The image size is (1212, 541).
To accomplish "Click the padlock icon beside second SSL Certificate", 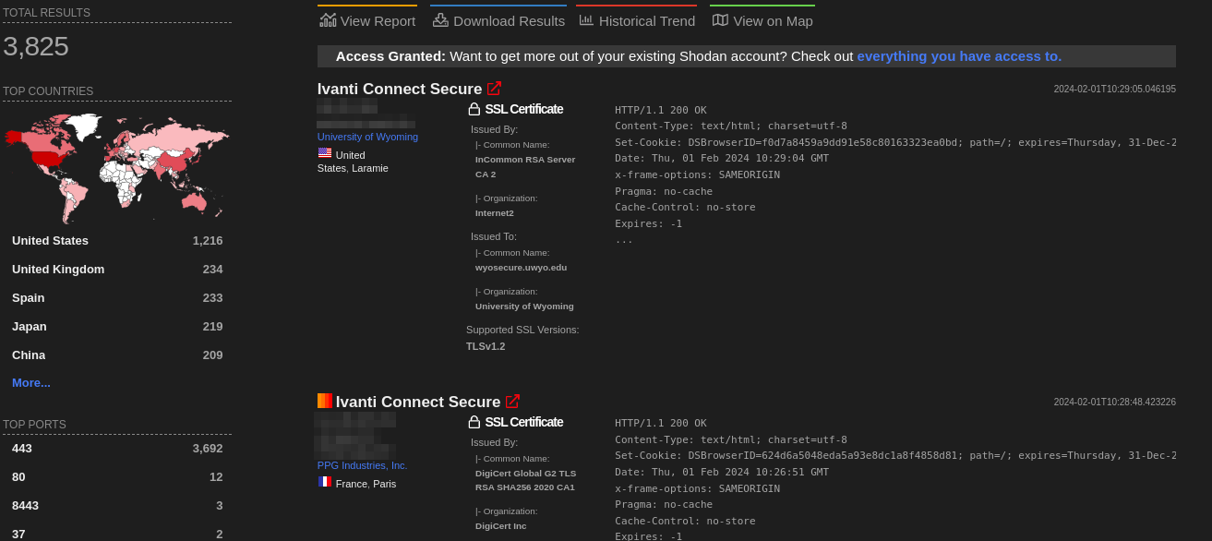I will pos(474,422).
